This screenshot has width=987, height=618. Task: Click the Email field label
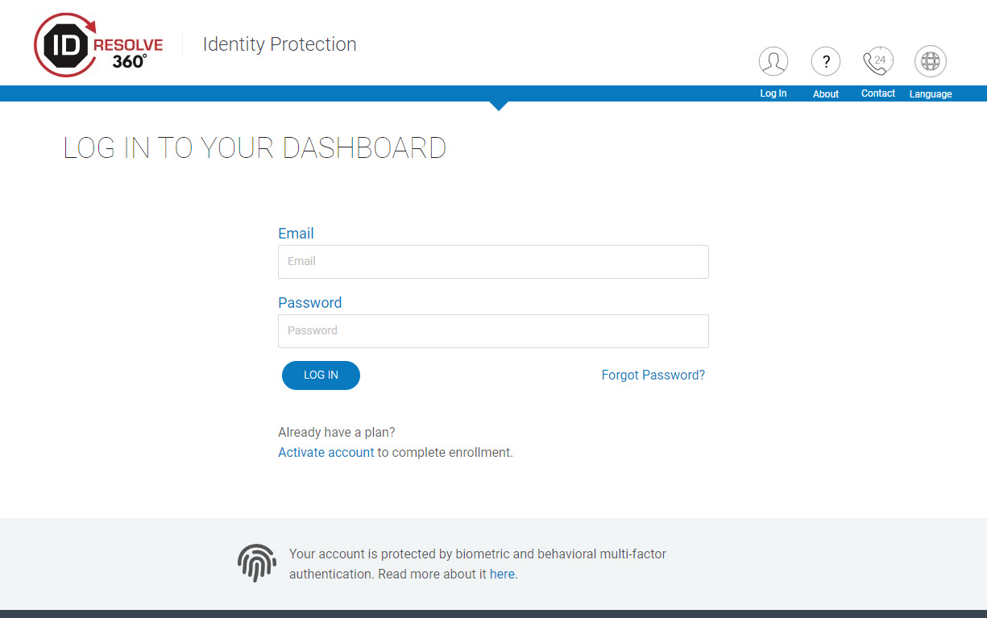(x=296, y=234)
